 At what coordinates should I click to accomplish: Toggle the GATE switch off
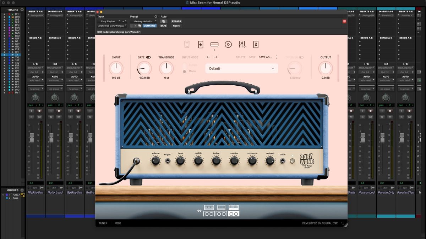[x=148, y=57]
